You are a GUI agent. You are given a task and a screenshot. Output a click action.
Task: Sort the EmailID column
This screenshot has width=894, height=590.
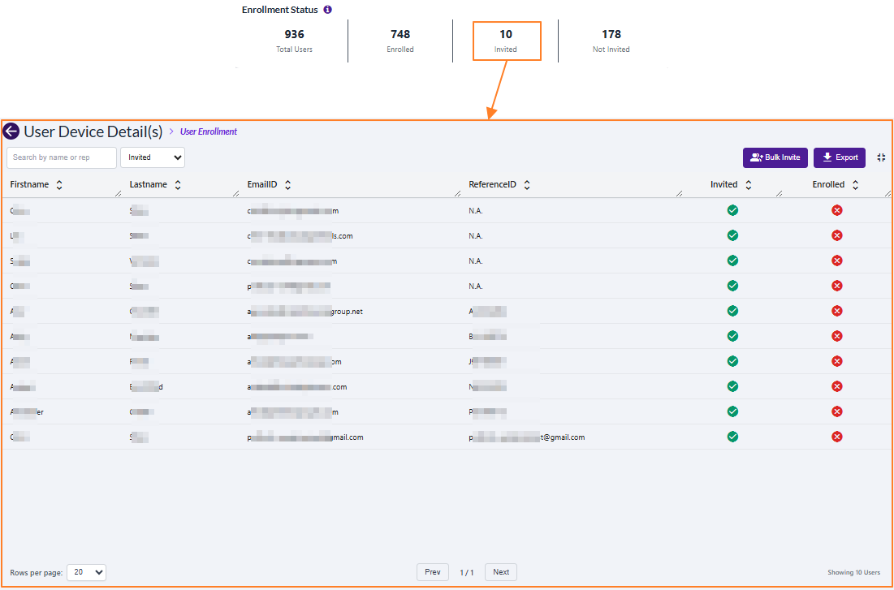coord(288,184)
